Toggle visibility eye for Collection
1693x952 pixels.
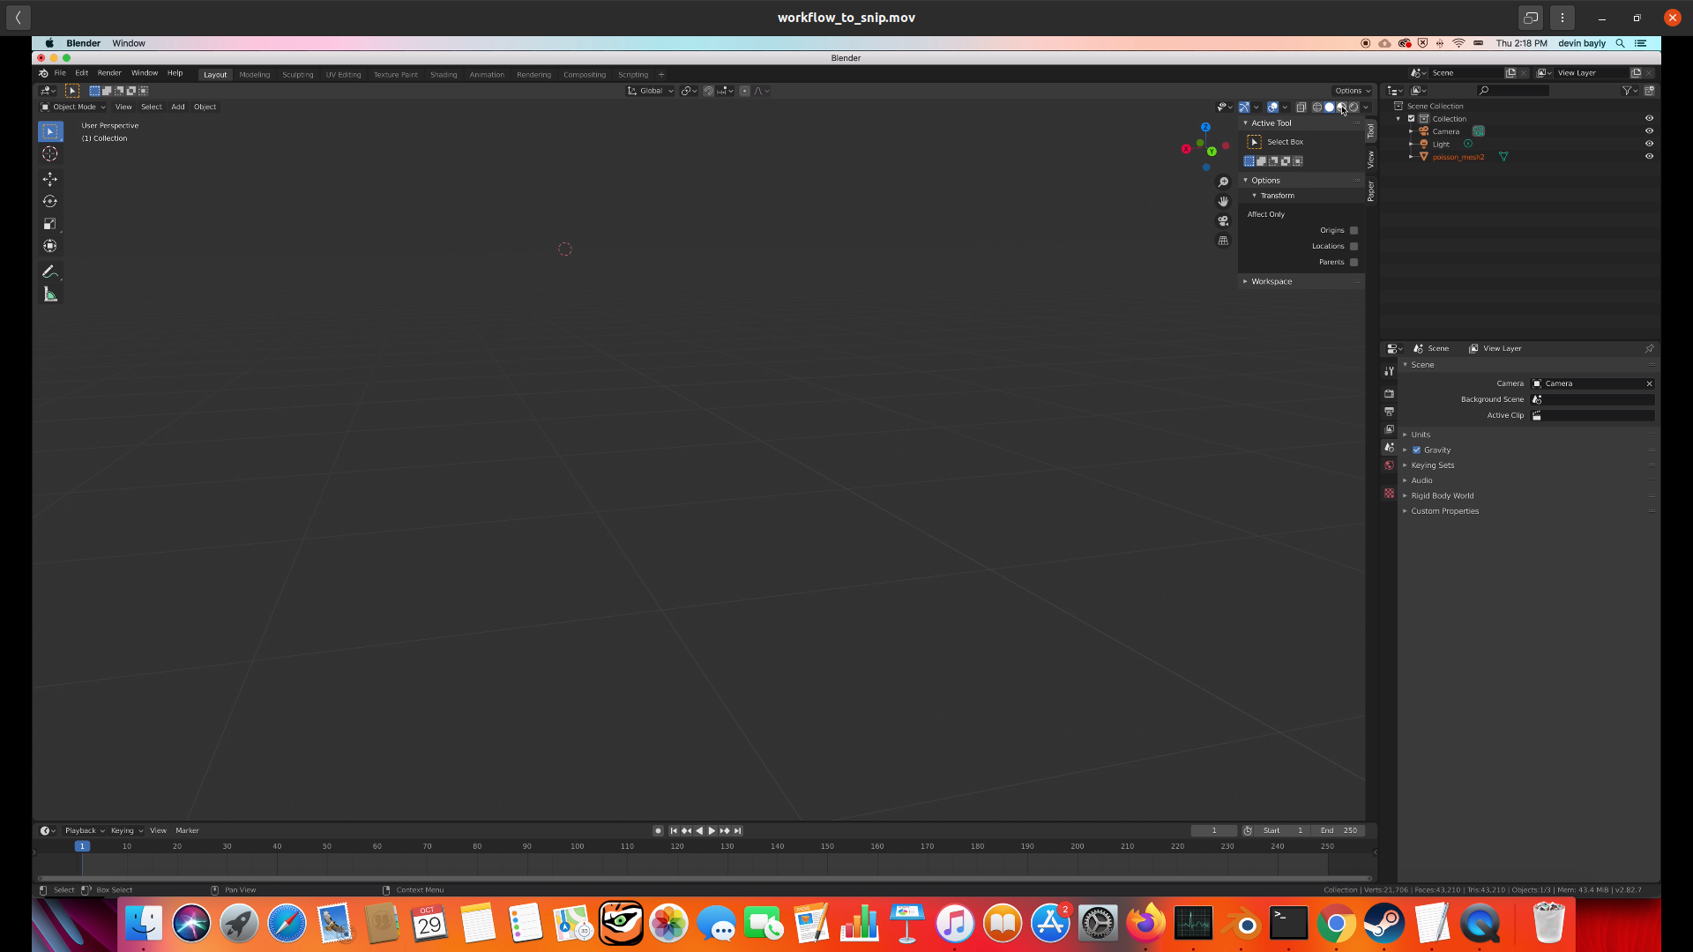click(x=1649, y=118)
